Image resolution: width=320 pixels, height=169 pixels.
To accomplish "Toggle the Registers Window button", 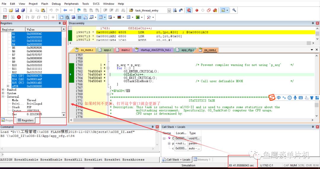I will [79, 17].
